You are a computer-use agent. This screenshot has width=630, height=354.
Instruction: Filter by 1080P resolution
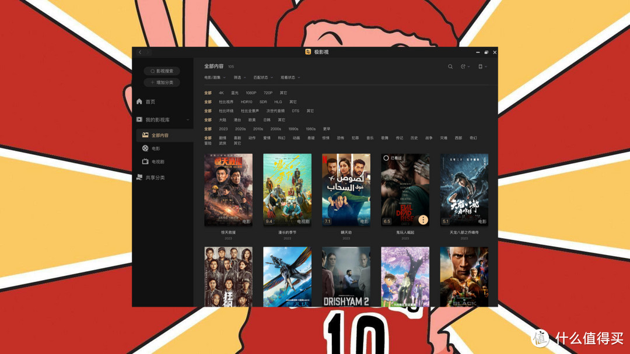click(251, 93)
